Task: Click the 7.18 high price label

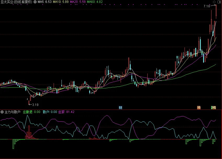Action: tap(207, 6)
